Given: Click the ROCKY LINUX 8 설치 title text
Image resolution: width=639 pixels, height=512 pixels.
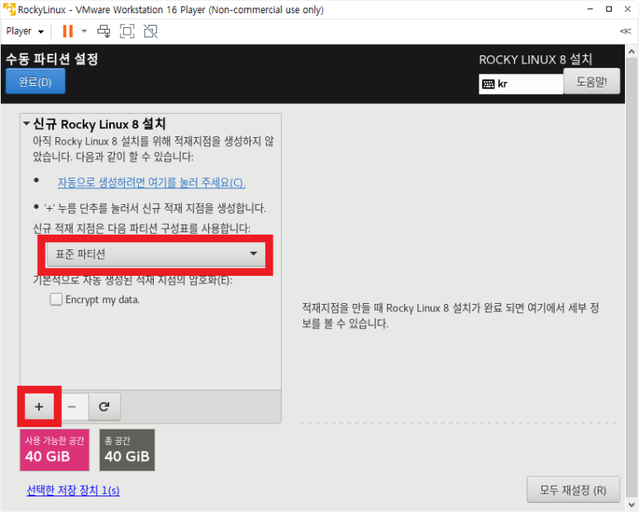Looking at the screenshot, I should (x=536, y=59).
